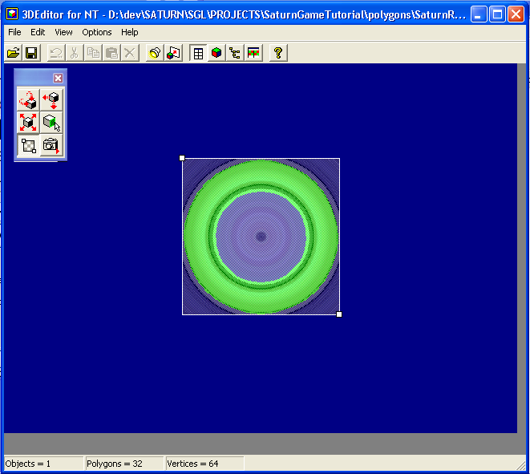Click the Open file folder icon
This screenshot has height=474, width=530.
(x=13, y=53)
